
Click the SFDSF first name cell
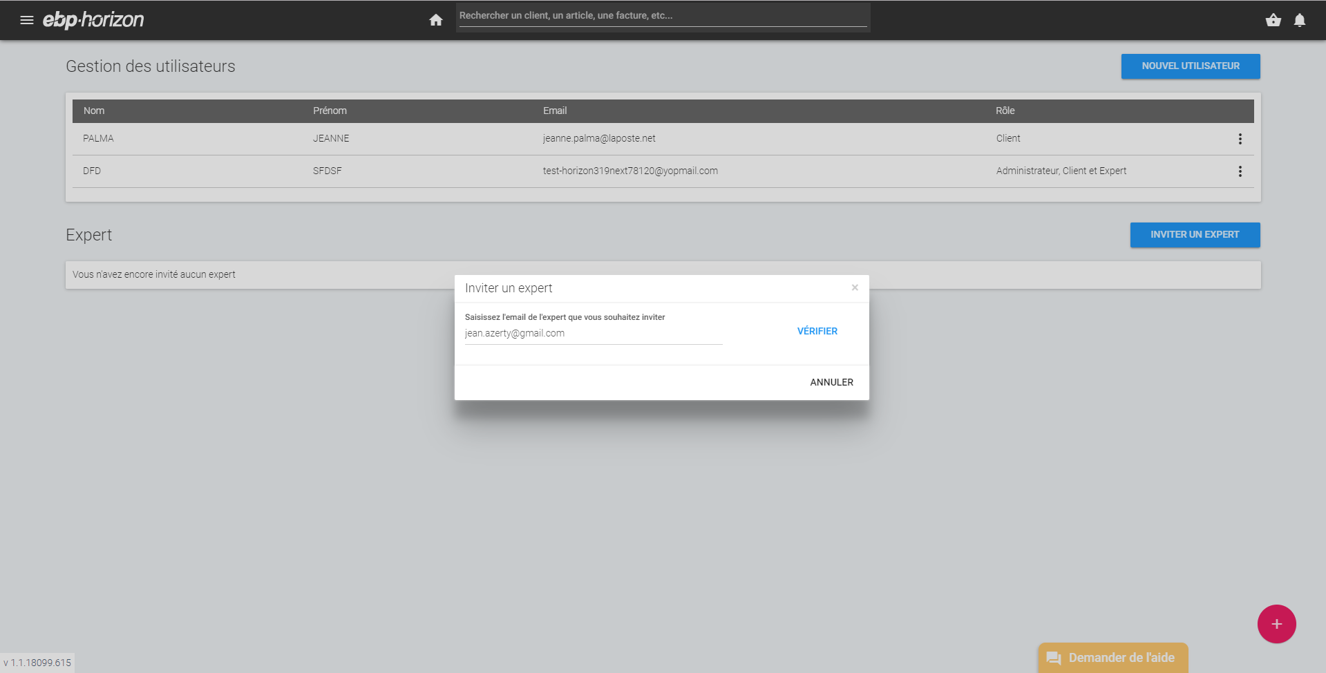328,171
